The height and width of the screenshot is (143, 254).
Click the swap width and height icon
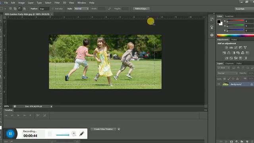pyautogui.click(x=110, y=9)
